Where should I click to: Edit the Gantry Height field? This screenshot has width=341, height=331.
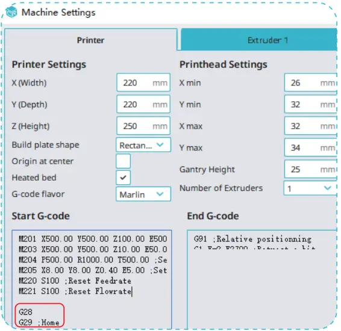(x=310, y=169)
